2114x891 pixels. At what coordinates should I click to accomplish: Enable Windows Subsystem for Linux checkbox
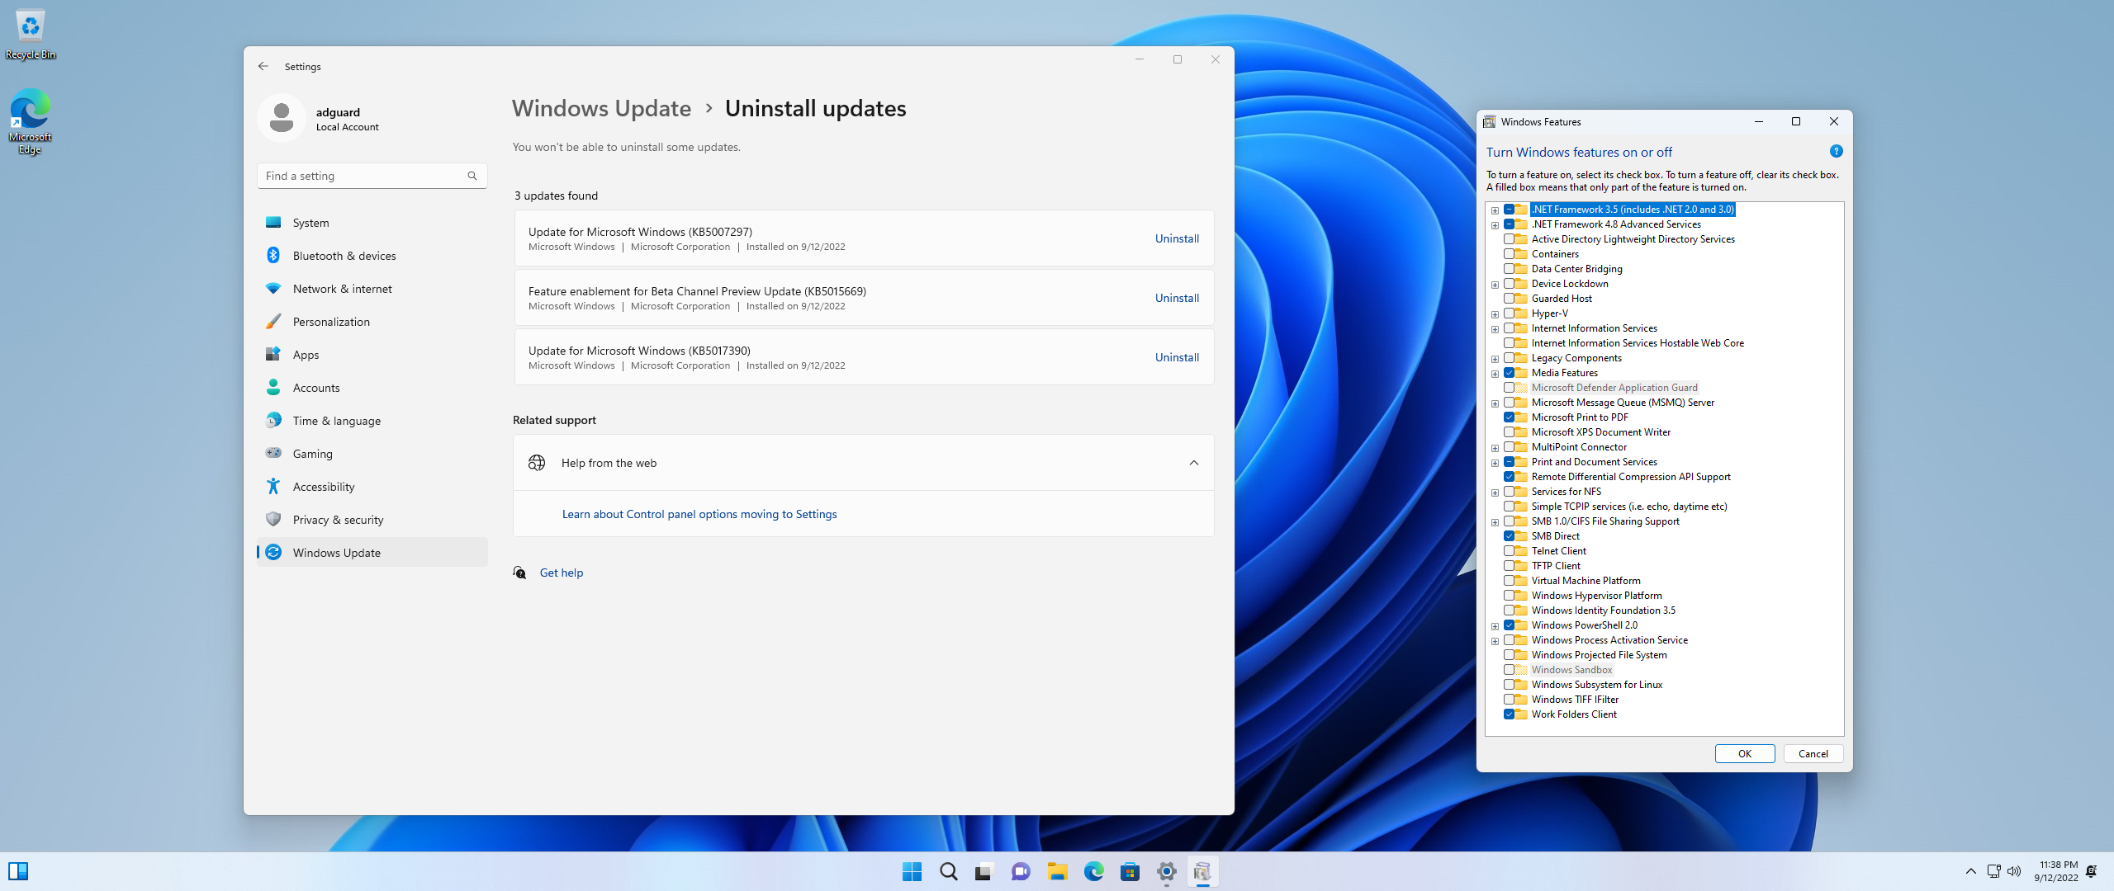[1510, 685]
